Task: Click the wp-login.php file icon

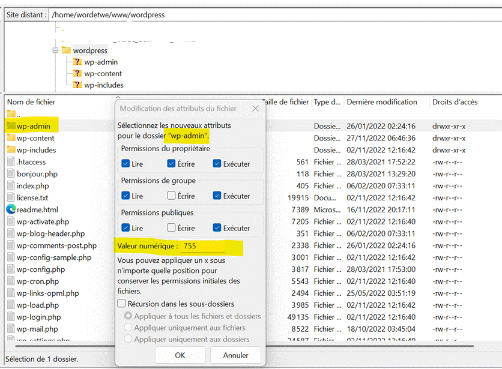Action: (11, 317)
